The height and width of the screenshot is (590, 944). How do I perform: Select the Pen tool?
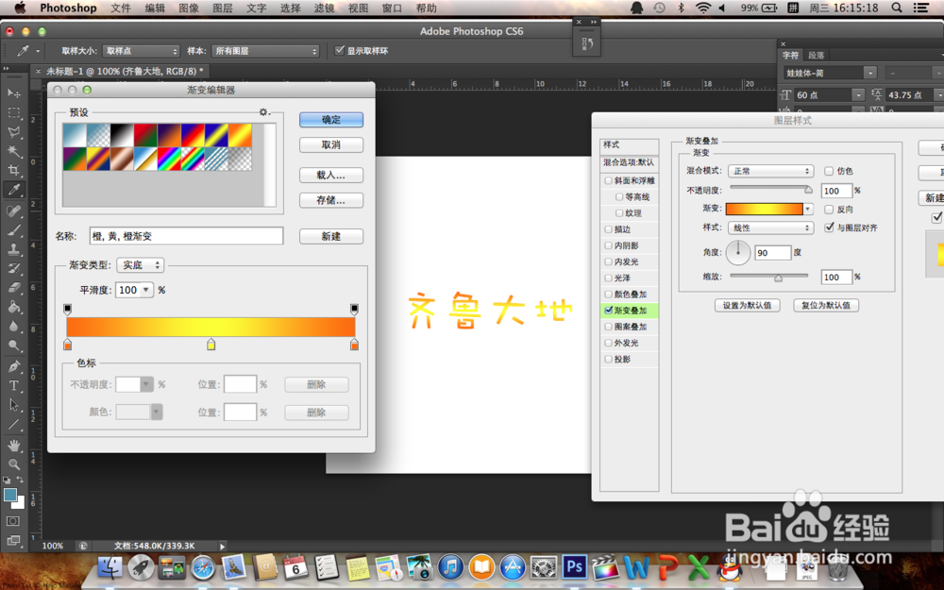click(x=13, y=366)
